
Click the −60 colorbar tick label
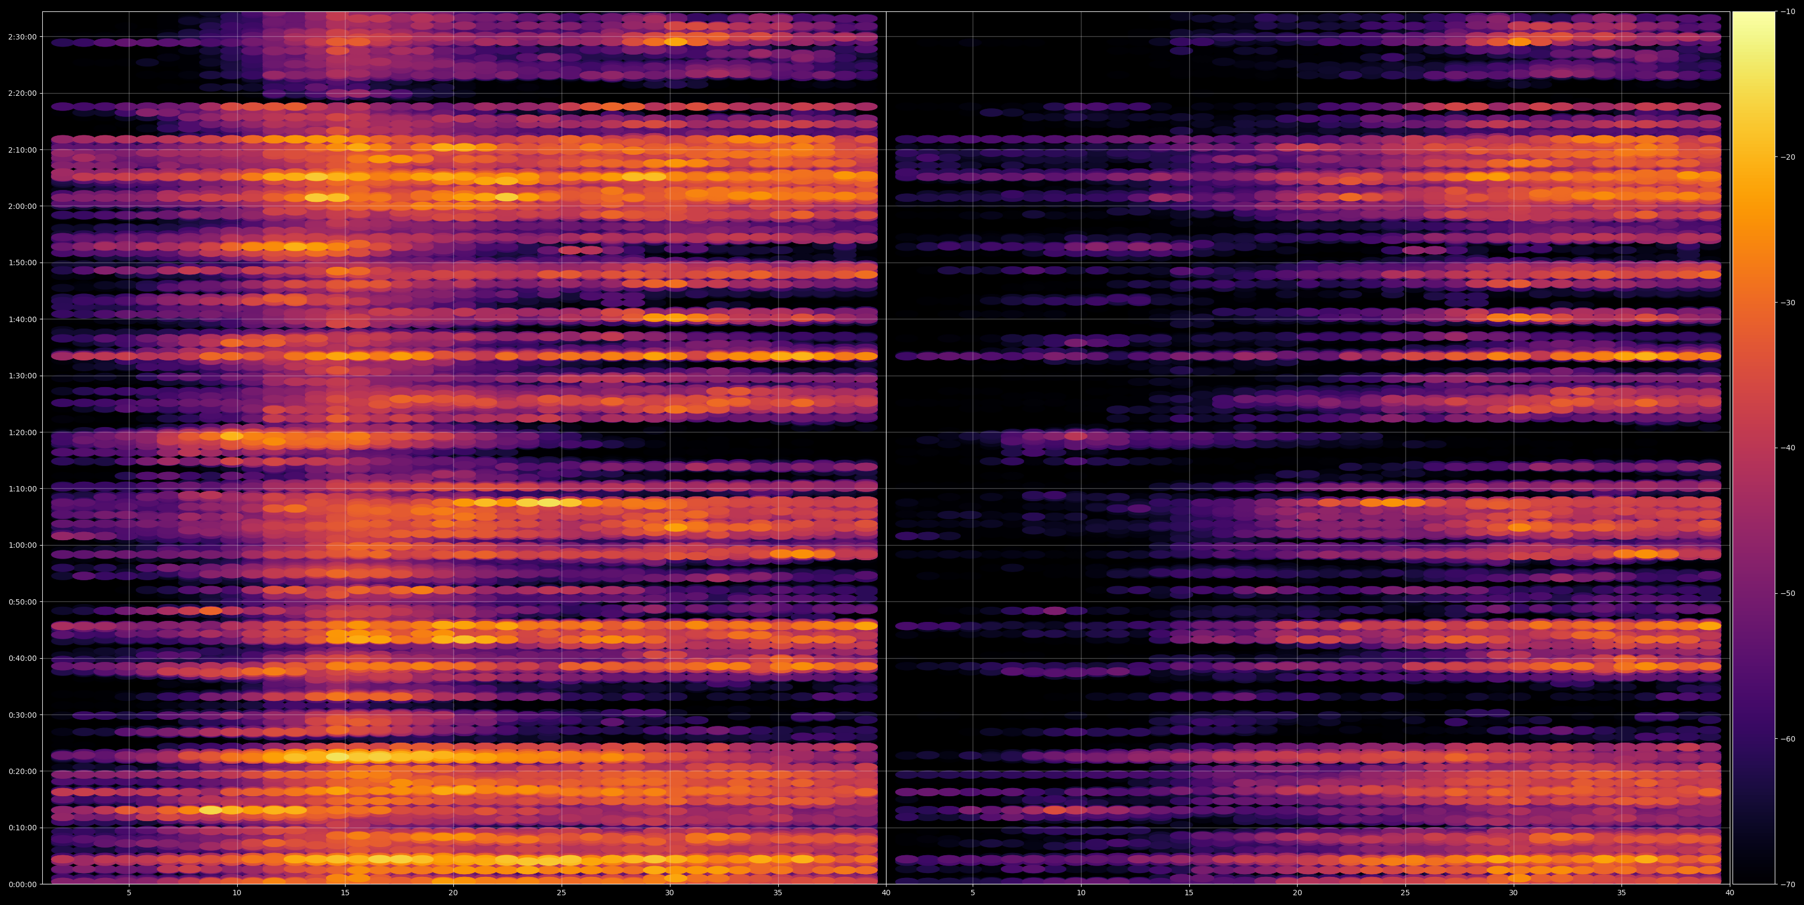click(1788, 738)
